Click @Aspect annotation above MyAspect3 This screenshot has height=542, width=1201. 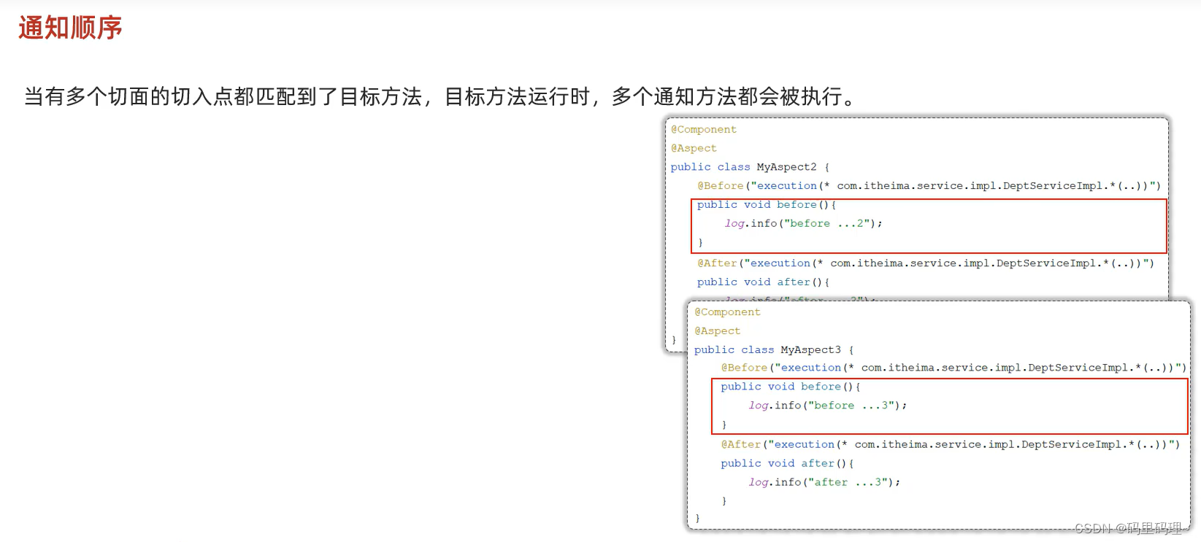(717, 331)
